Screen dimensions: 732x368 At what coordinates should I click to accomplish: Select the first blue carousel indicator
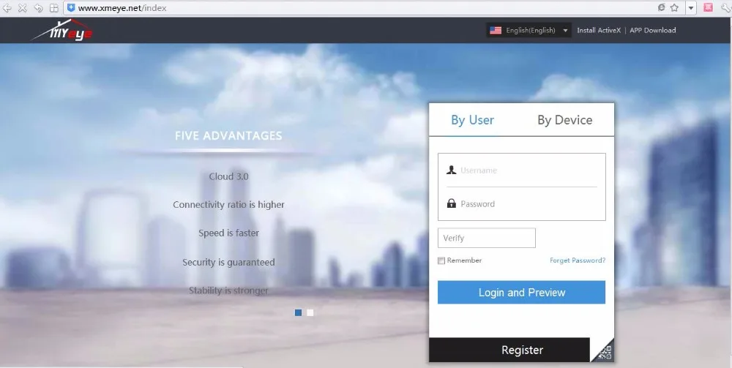(x=299, y=312)
